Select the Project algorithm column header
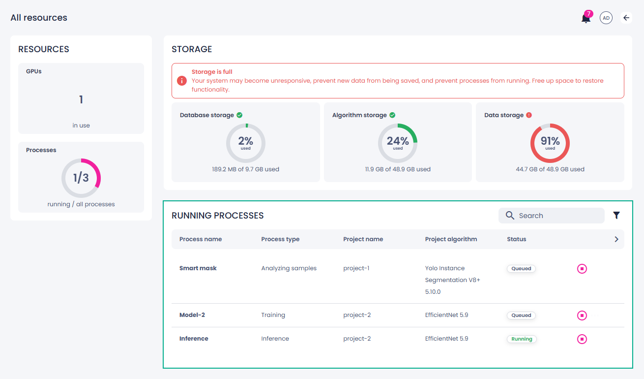The height and width of the screenshot is (379, 644). [451, 239]
